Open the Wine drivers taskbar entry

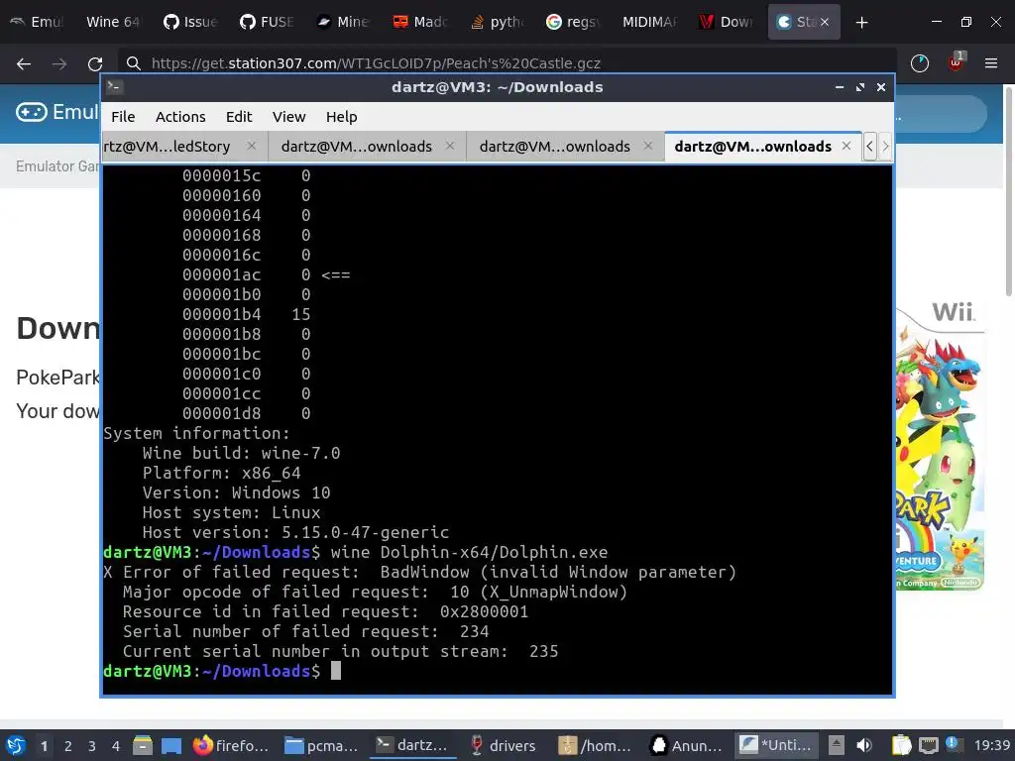pos(503,745)
